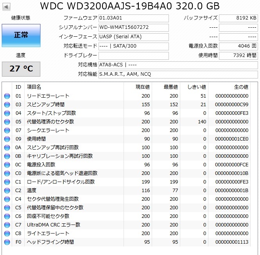The height and width of the screenshot is (255, 260).
Task: Click the status icon for ID C6 row
Action: coord(7,216)
